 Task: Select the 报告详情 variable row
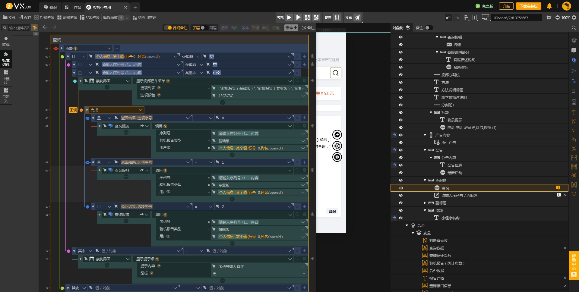point(437,278)
